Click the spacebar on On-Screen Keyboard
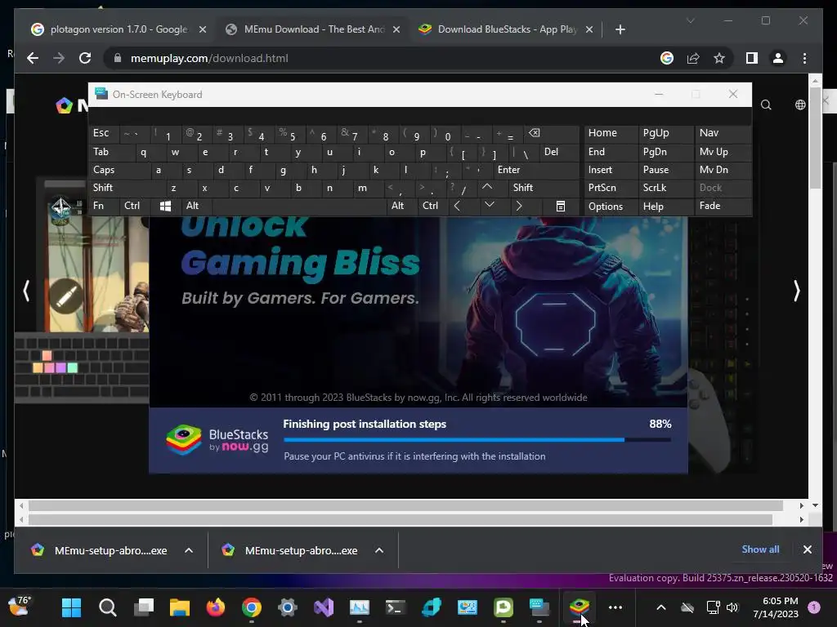Viewport: 837px width, 627px height. [x=299, y=207]
